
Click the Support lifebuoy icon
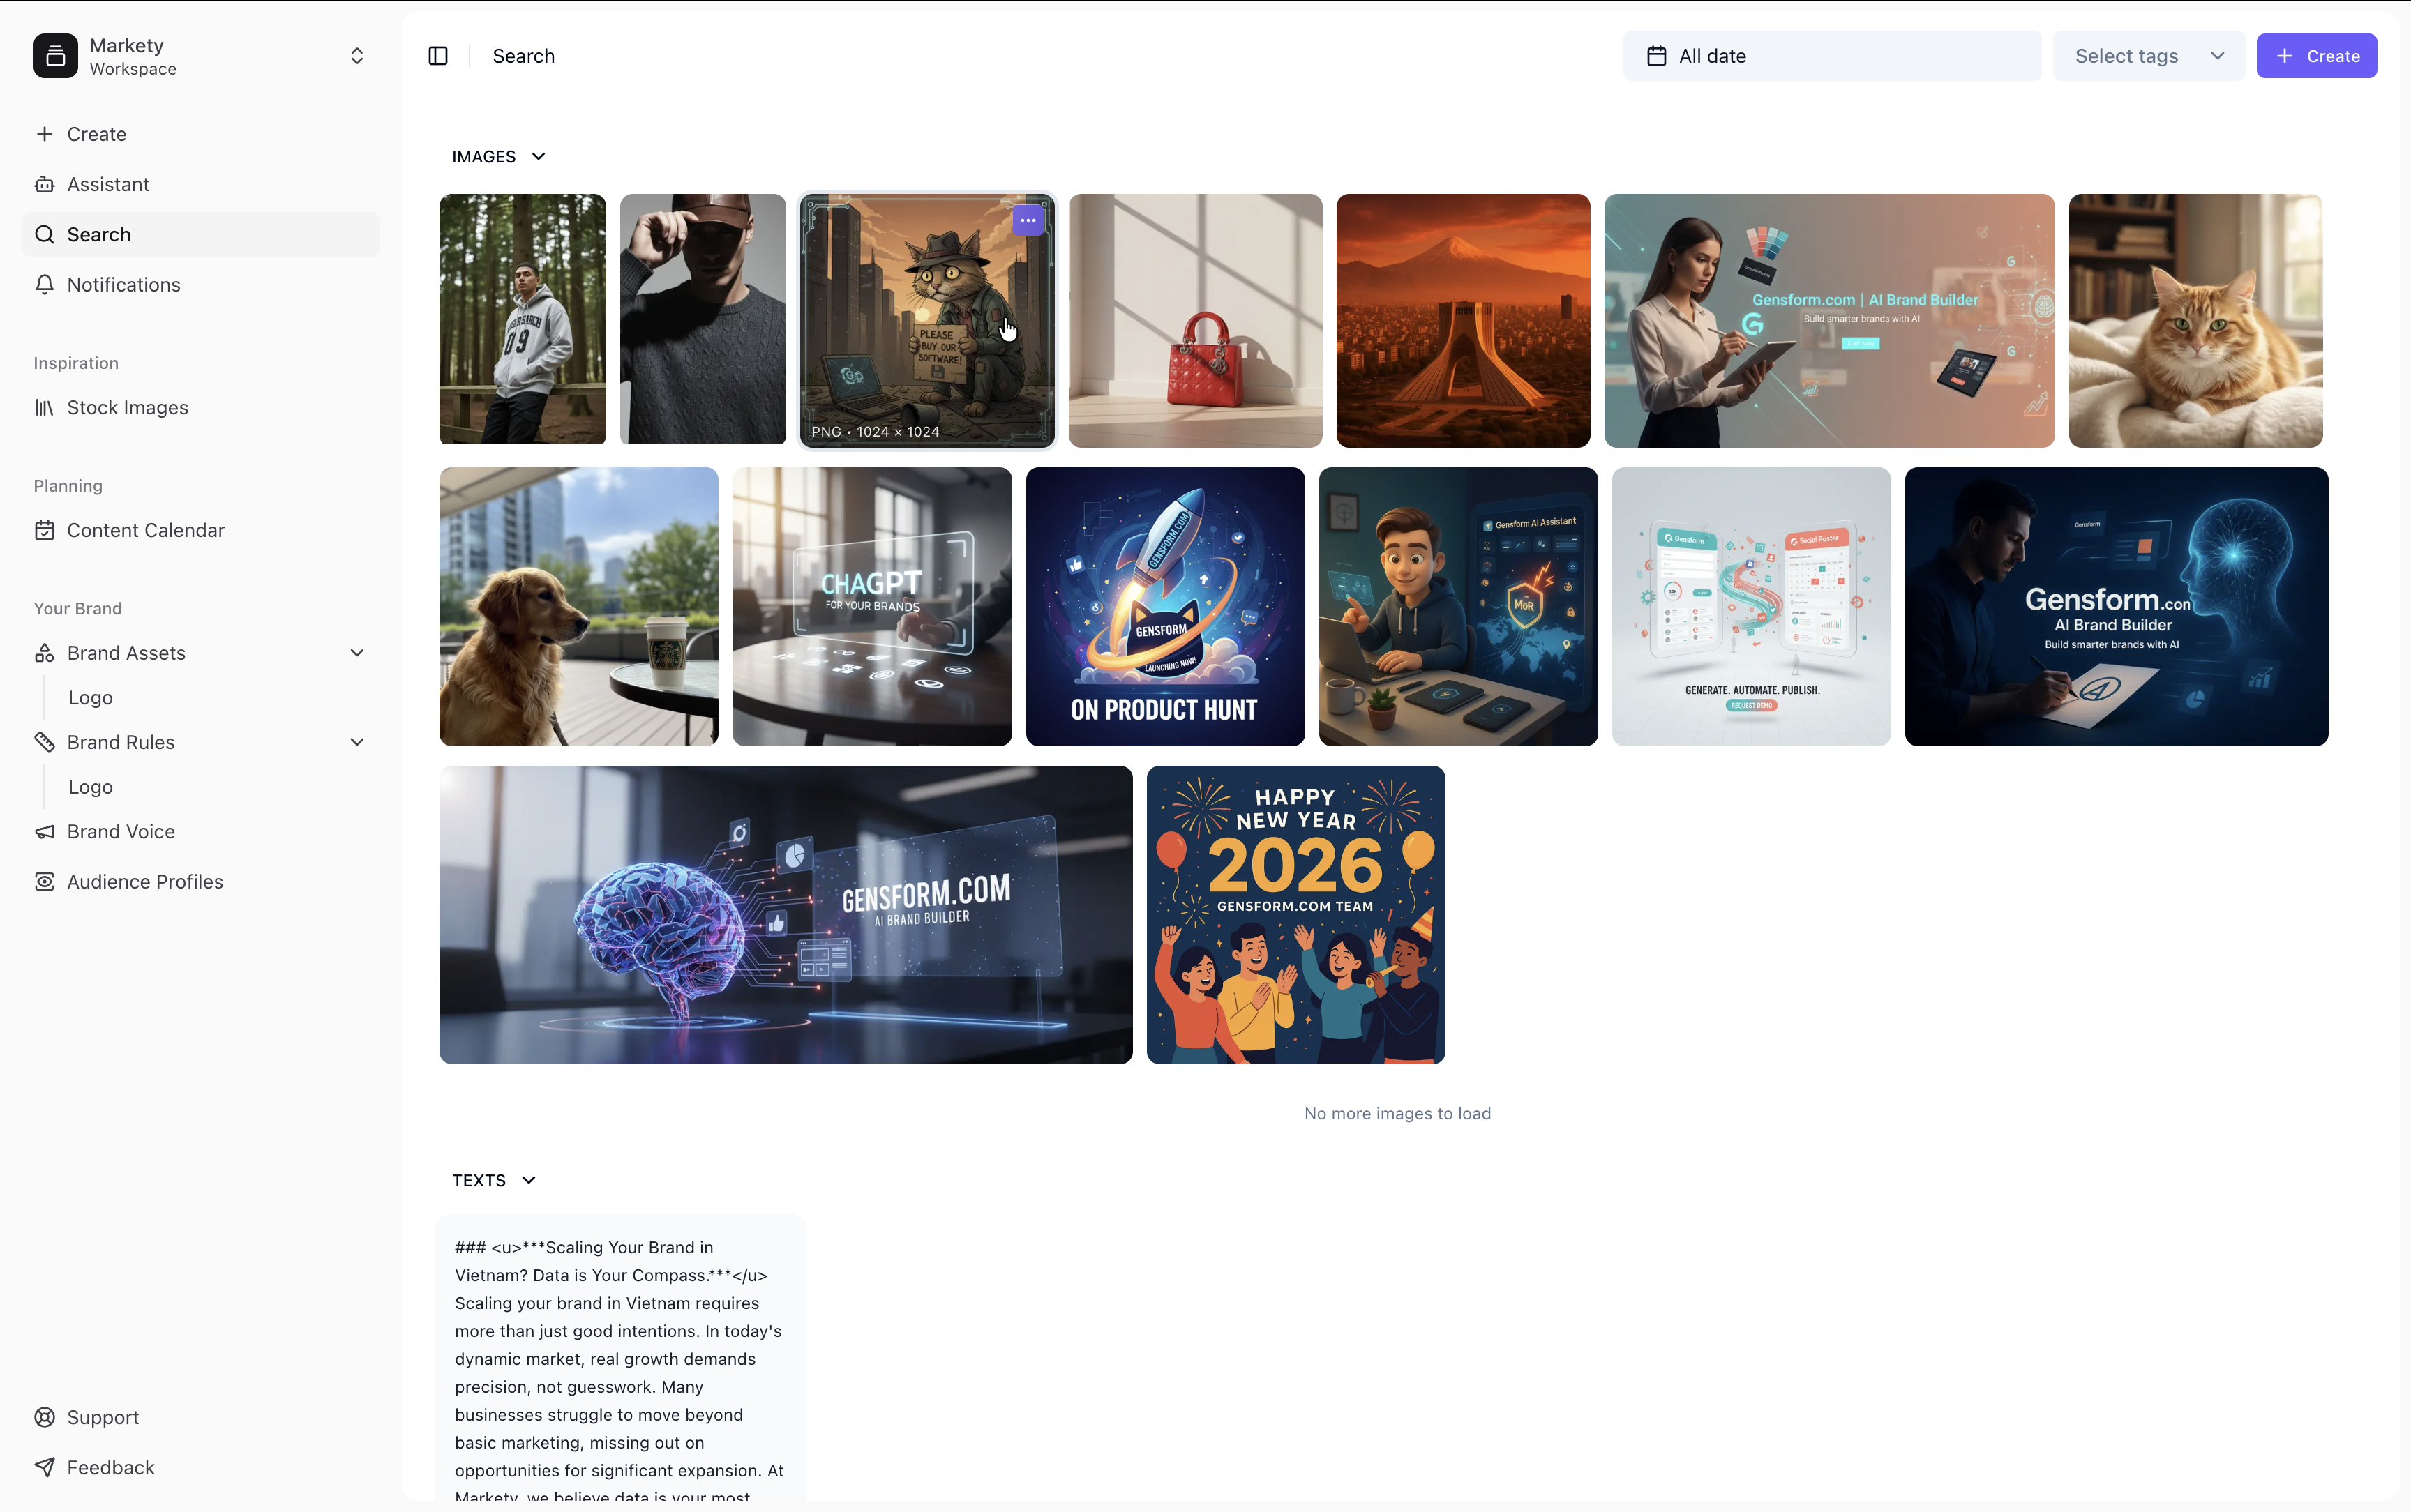click(x=44, y=1417)
